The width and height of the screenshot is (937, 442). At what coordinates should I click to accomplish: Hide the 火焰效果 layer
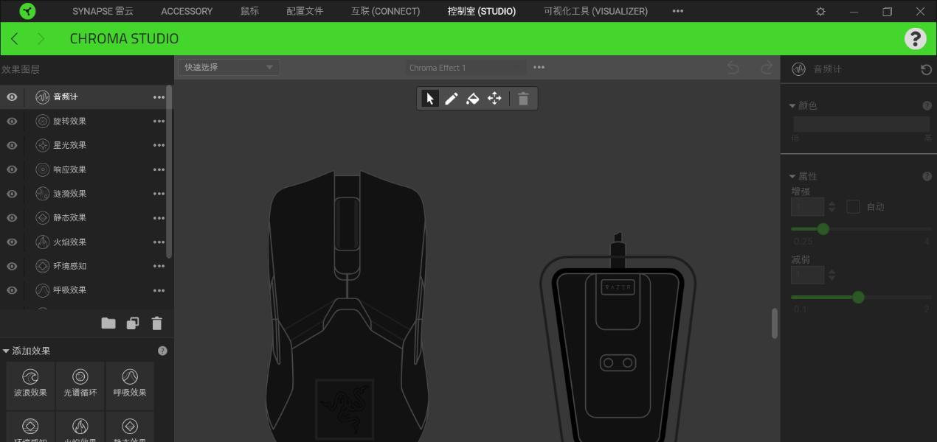point(12,242)
